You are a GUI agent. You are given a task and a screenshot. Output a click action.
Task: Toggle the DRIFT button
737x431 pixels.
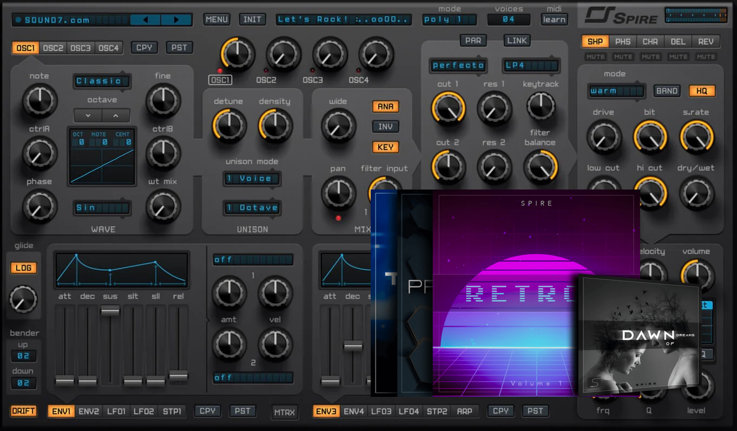pyautogui.click(x=24, y=411)
